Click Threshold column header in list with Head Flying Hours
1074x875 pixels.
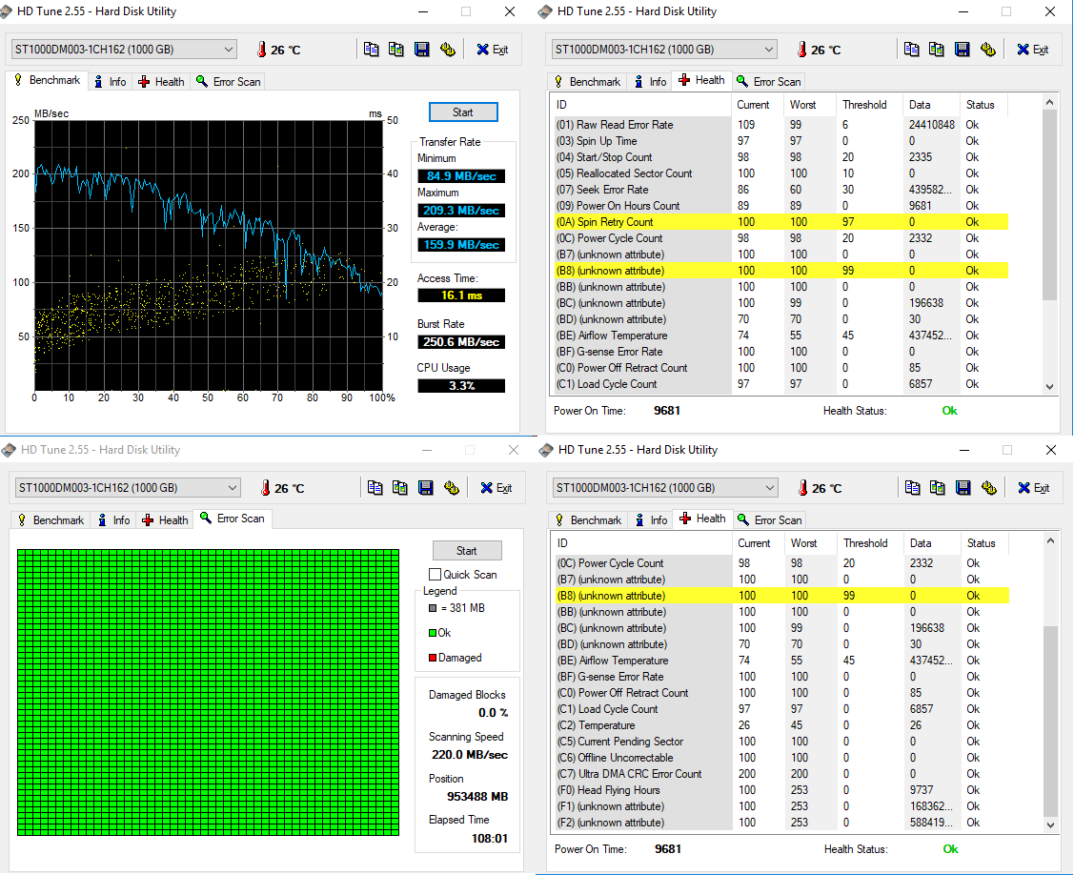click(864, 543)
